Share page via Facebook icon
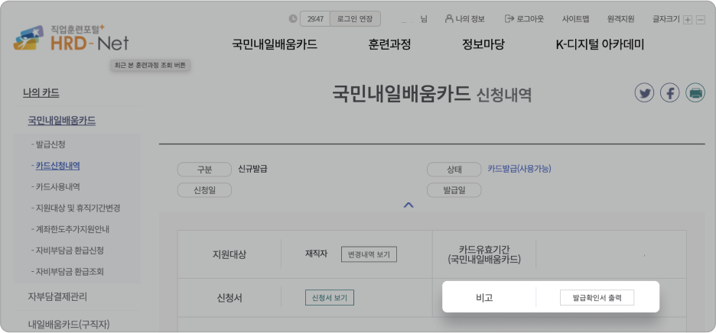 [x=670, y=93]
